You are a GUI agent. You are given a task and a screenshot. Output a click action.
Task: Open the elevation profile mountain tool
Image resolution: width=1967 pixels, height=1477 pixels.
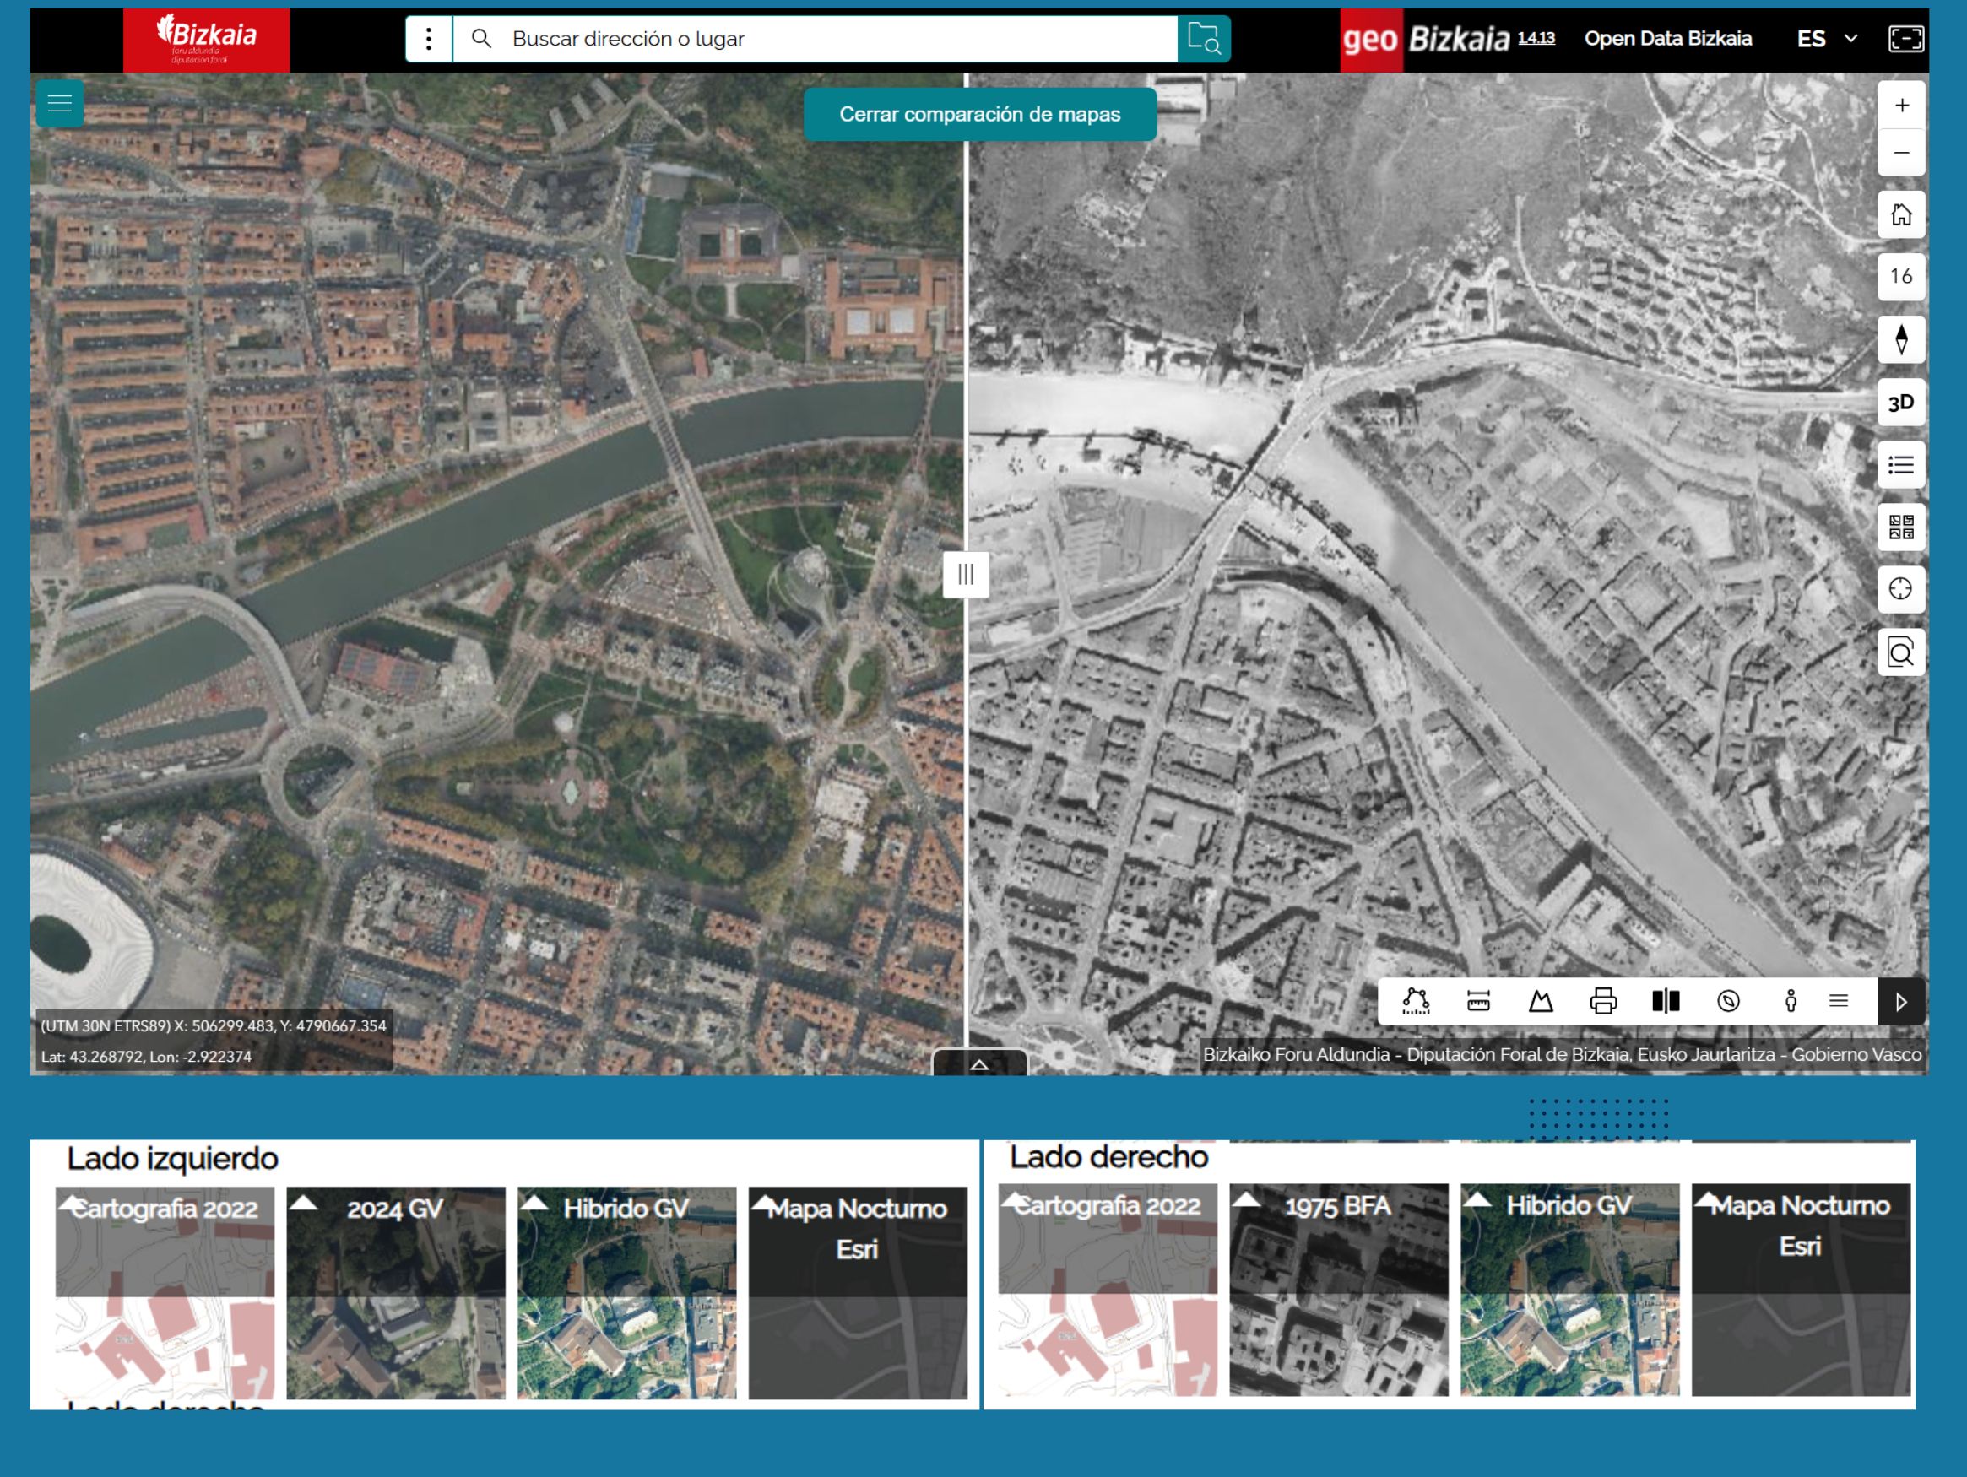[x=1540, y=1001]
